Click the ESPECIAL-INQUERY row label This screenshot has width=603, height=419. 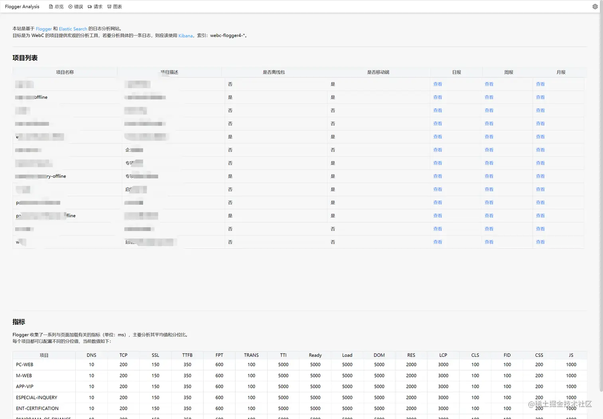click(37, 397)
